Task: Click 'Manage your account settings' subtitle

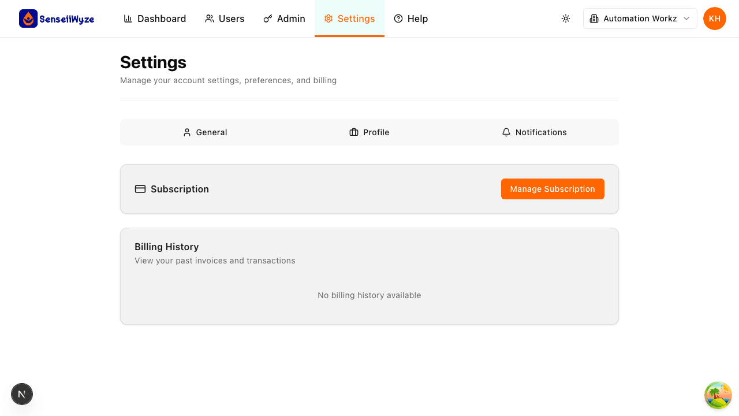Action: click(229, 80)
